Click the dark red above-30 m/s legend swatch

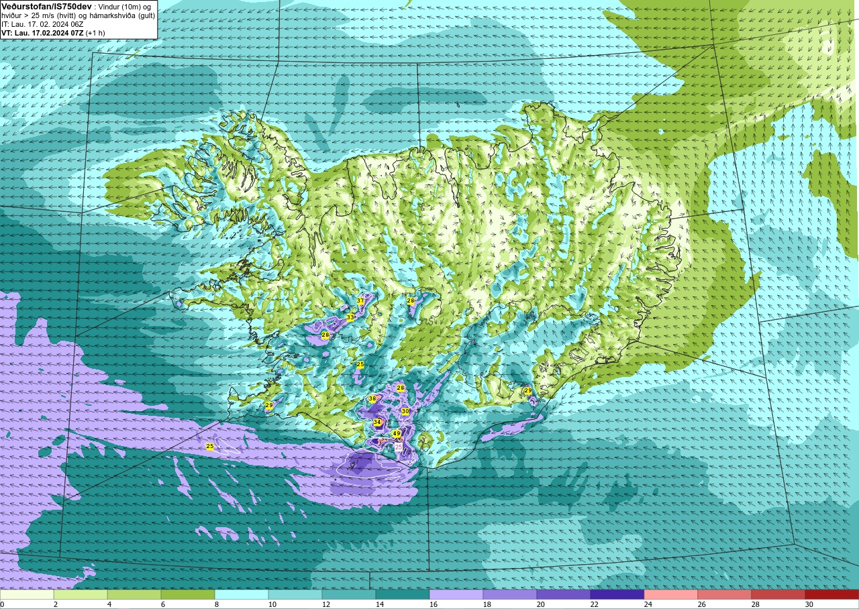(x=832, y=594)
